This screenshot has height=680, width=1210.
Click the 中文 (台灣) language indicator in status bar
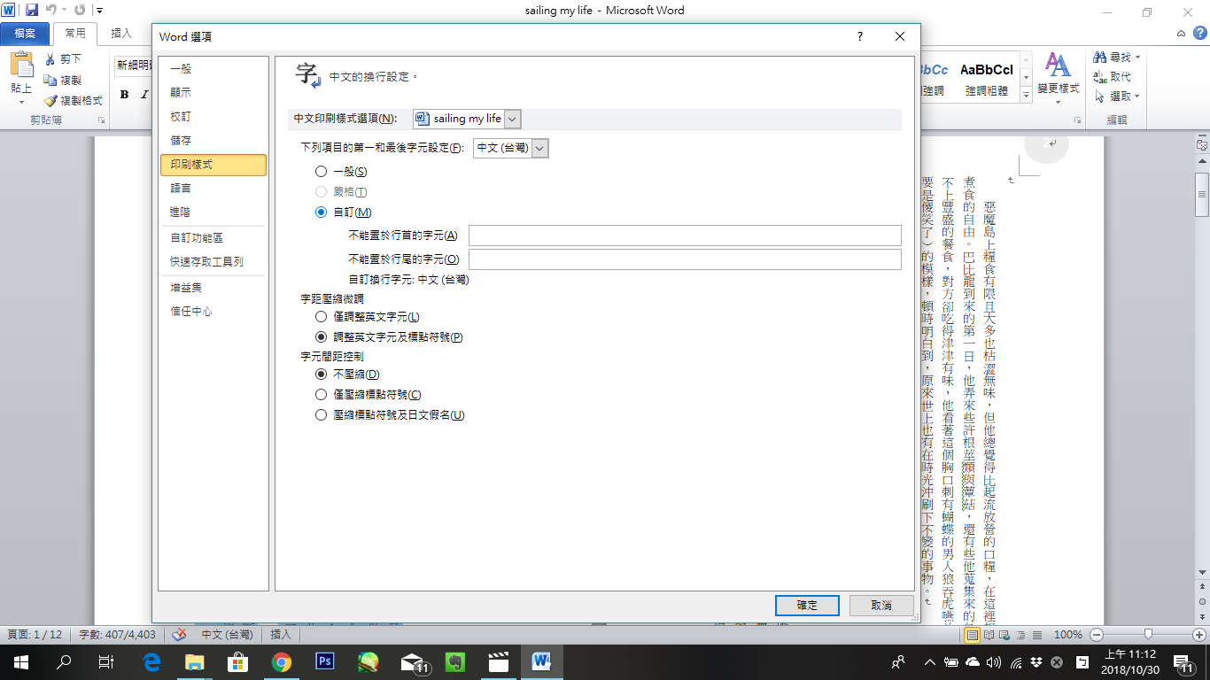click(x=227, y=635)
